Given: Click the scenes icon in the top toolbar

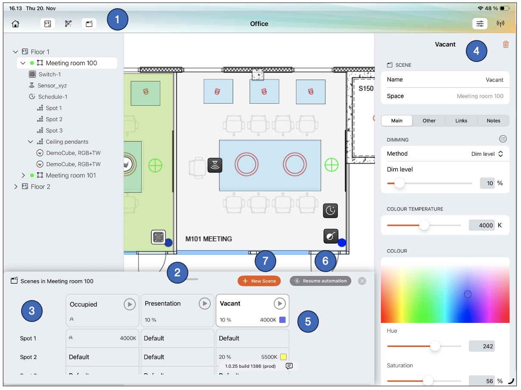Looking at the screenshot, I should [89, 24].
